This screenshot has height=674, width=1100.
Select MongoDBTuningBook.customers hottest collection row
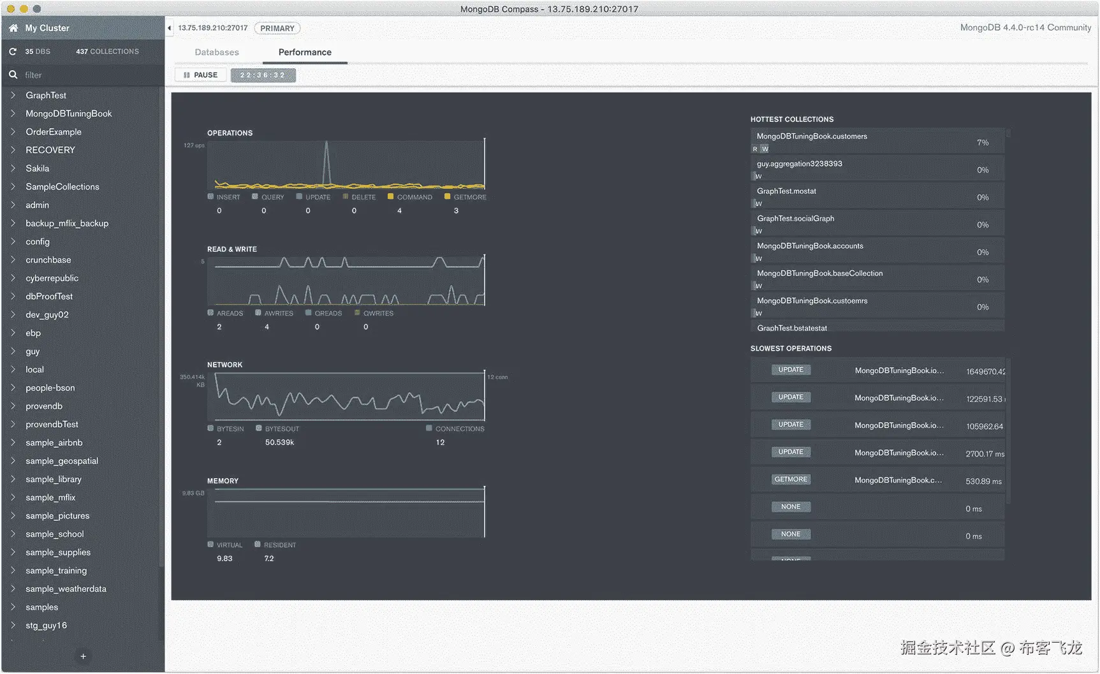pyautogui.click(x=877, y=142)
